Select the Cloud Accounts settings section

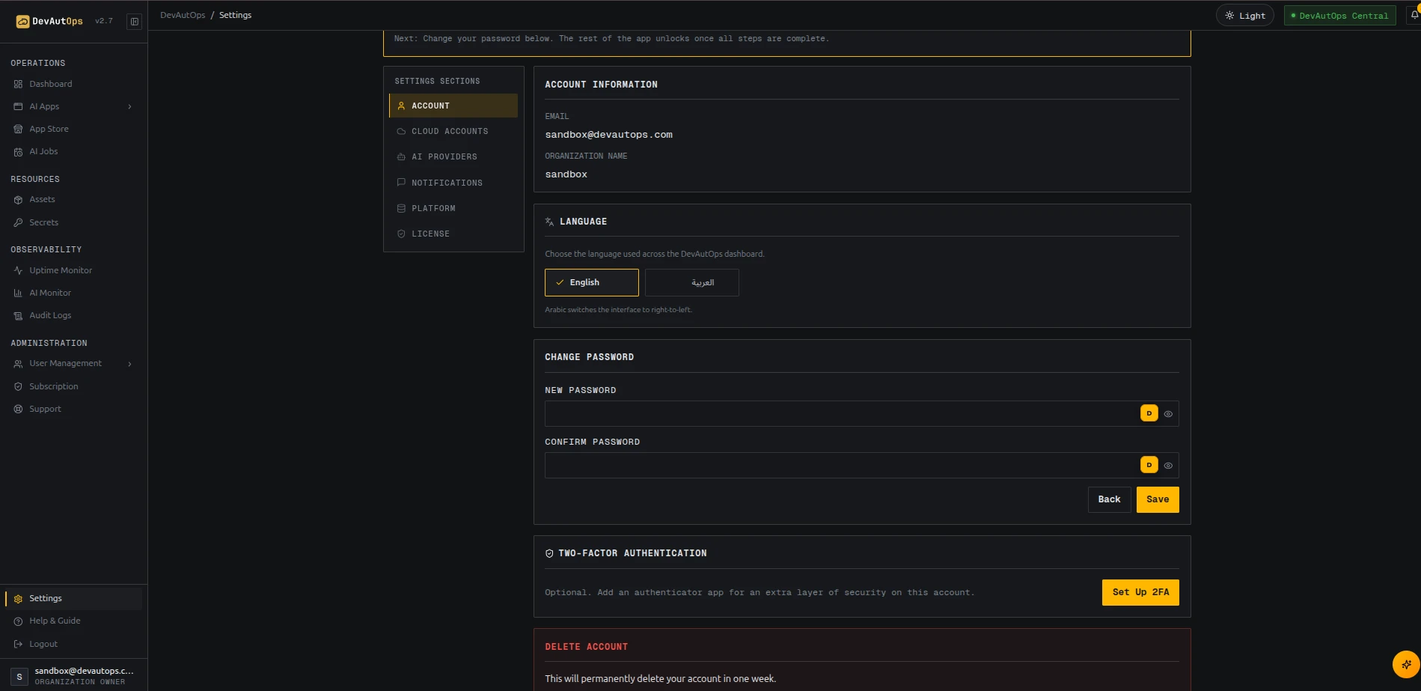453,131
